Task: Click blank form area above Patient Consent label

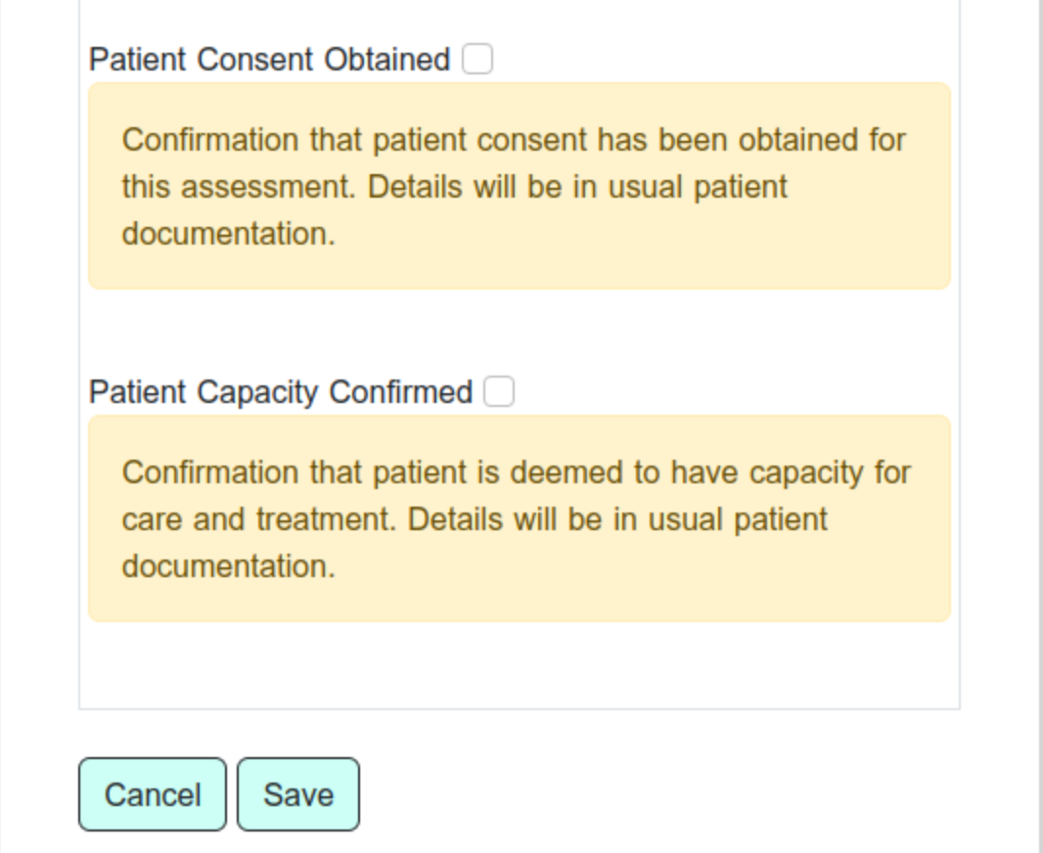Action: coord(519,18)
